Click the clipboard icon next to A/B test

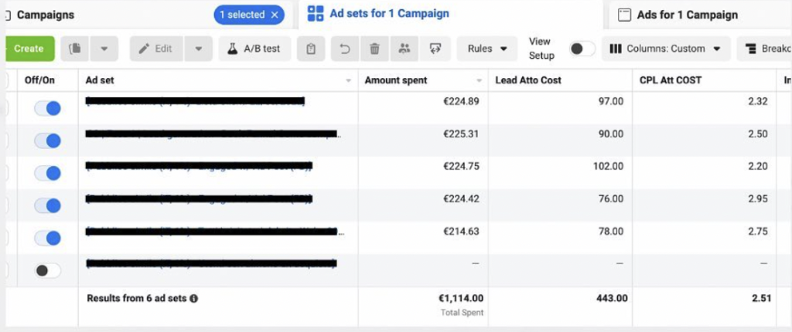[x=310, y=49]
